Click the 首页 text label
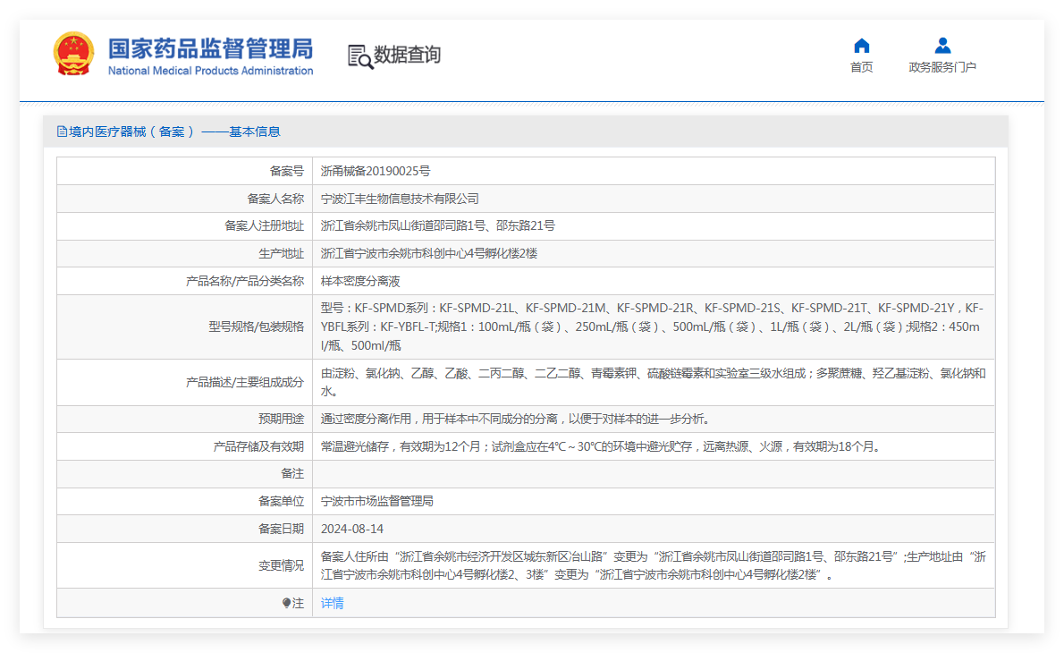 pos(861,66)
